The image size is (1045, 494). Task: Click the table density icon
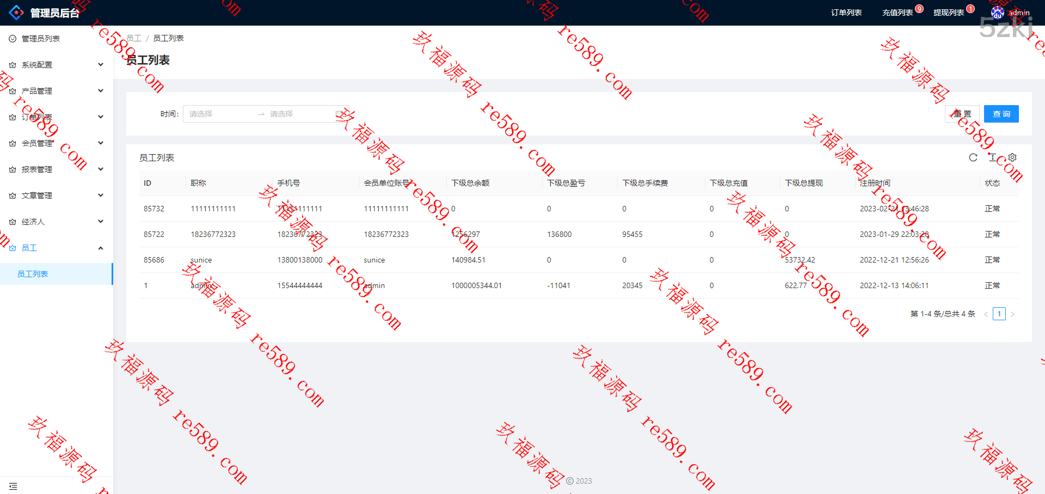pyautogui.click(x=993, y=157)
